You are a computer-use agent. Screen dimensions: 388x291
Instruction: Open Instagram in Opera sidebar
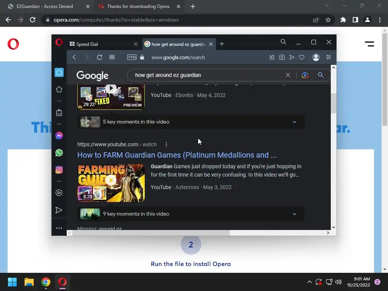pos(59,170)
